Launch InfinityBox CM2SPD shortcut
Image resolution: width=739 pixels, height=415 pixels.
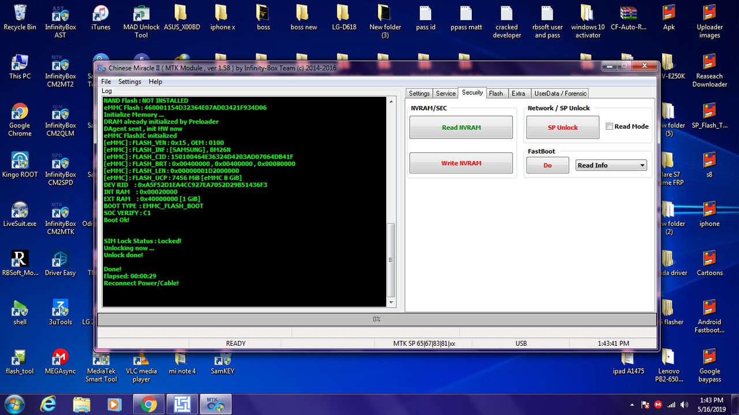(x=60, y=169)
